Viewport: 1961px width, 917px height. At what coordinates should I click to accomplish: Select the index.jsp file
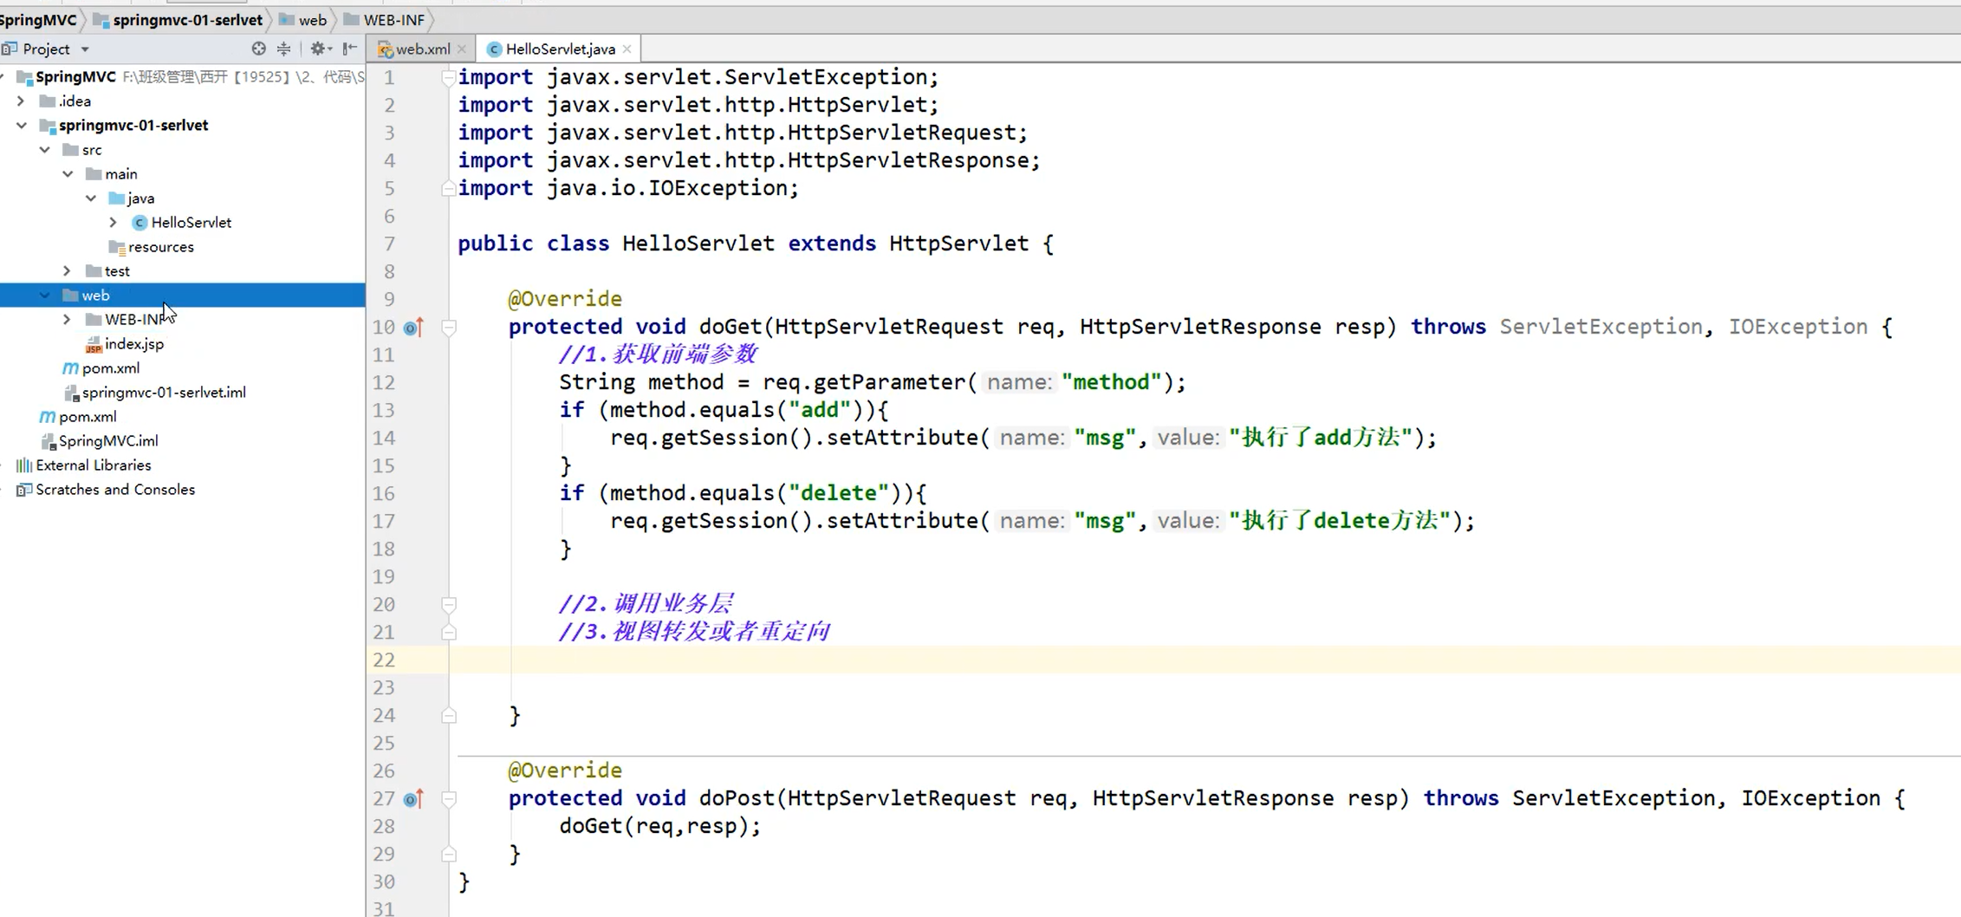(x=134, y=344)
